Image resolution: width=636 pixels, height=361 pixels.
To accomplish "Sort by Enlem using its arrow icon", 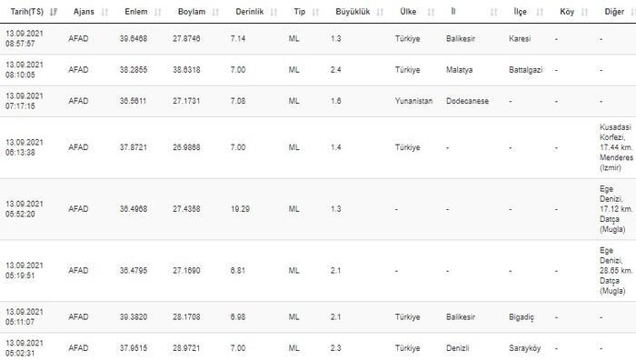I will (158, 12).
